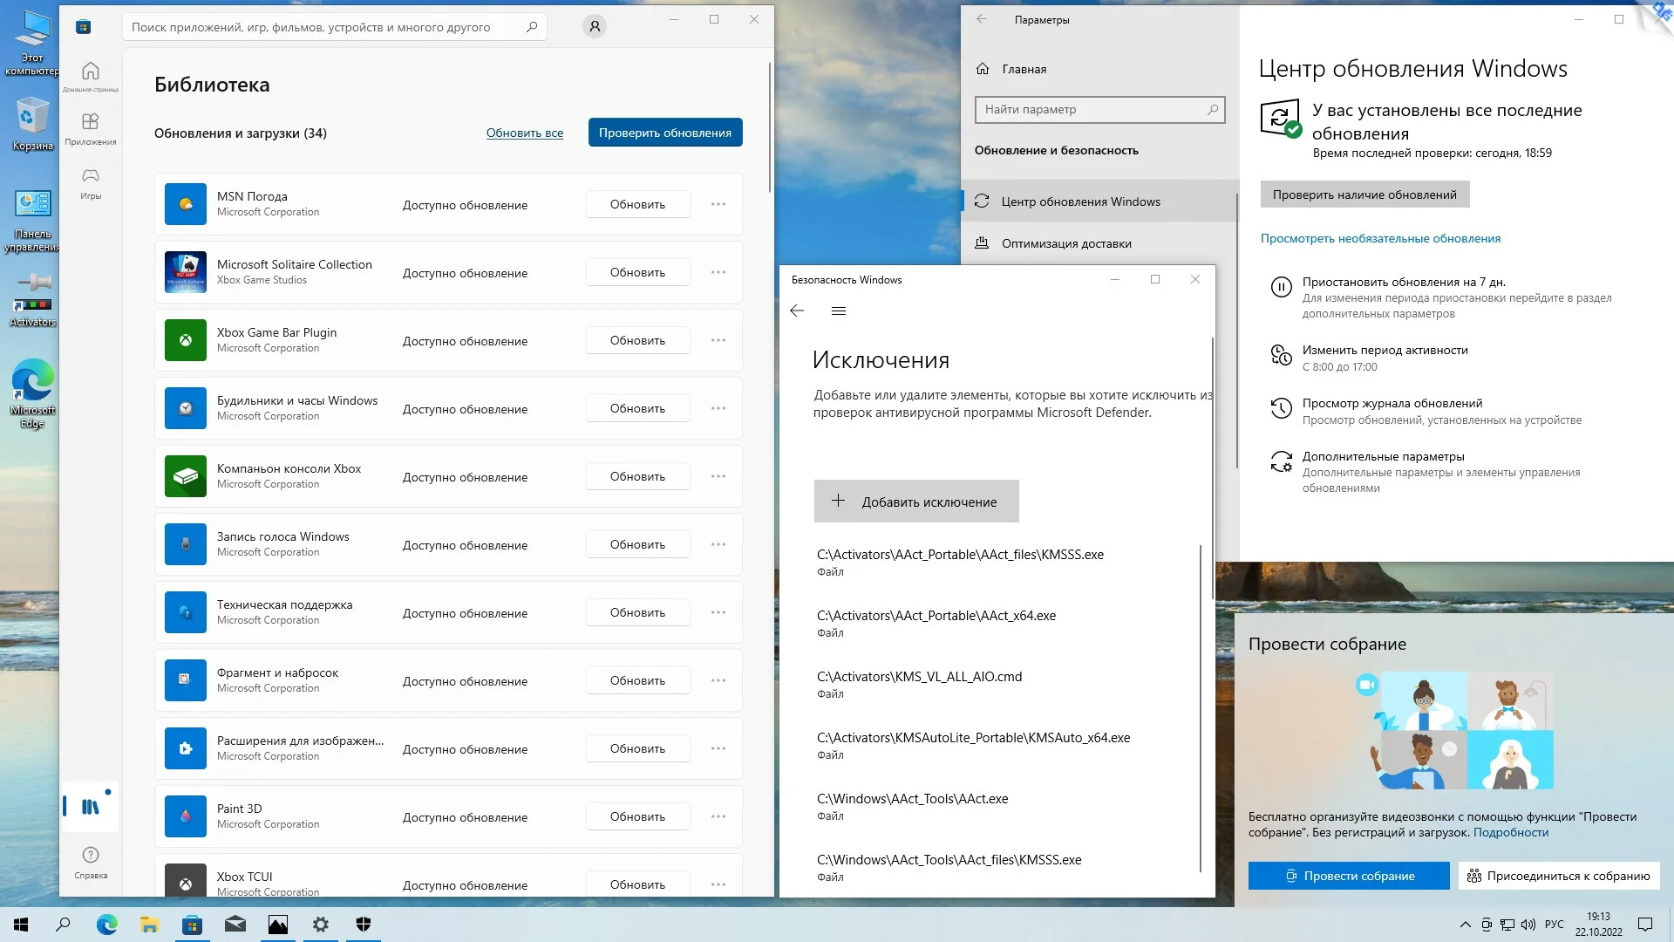
Task: Show hidden system tray icons chevron
Action: coord(1465,925)
